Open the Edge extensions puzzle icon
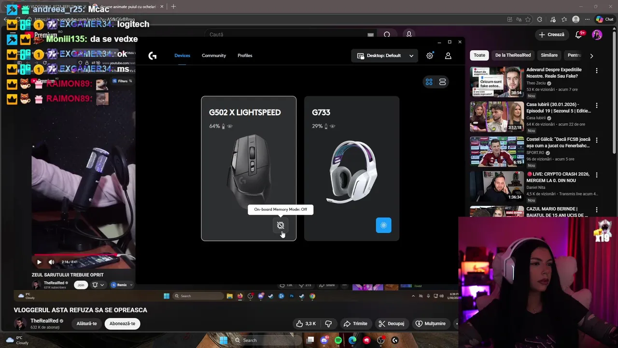618x348 pixels. coord(540,19)
